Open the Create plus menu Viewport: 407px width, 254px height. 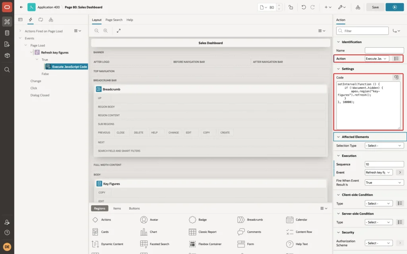[x=328, y=7]
